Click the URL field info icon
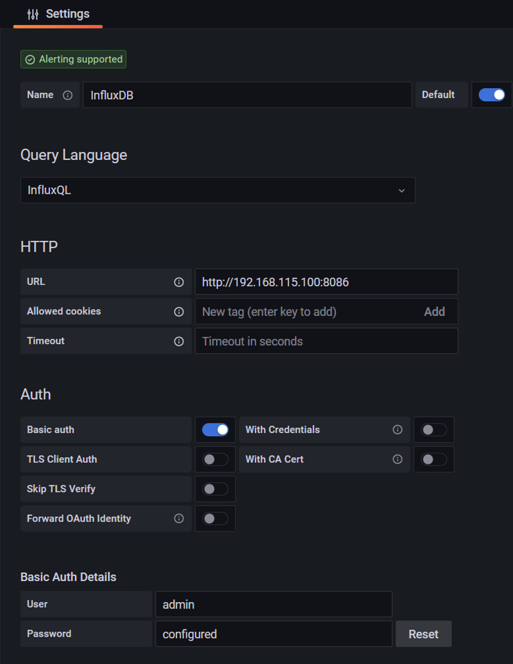 (x=179, y=282)
